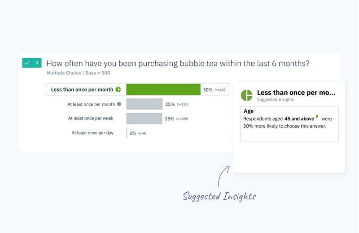Click the green 50% bar
The height and width of the screenshot is (233, 359).
pyautogui.click(x=163, y=90)
